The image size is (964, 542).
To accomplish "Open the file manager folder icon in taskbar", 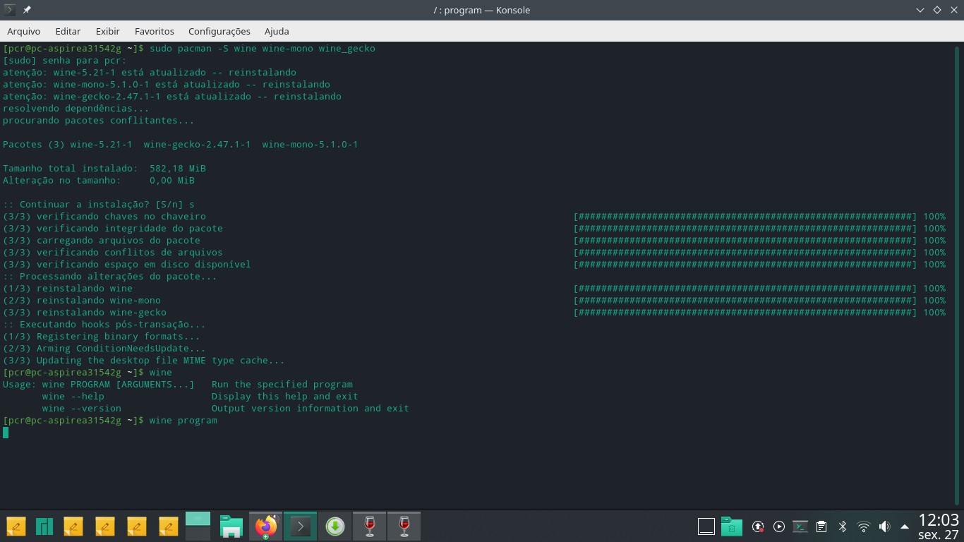I will coord(231,526).
